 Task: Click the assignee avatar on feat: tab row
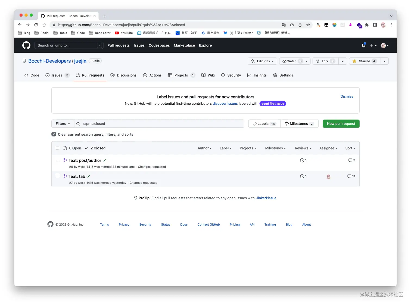(328, 177)
